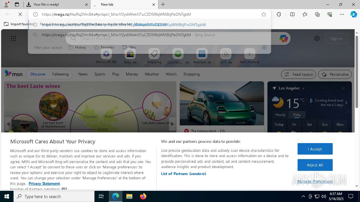This screenshot has width=360, height=202.
Task: Open the Ebay ad shortcut
Action: tap(130, 56)
